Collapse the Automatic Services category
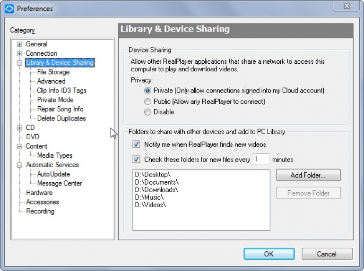 pyautogui.click(x=19, y=165)
